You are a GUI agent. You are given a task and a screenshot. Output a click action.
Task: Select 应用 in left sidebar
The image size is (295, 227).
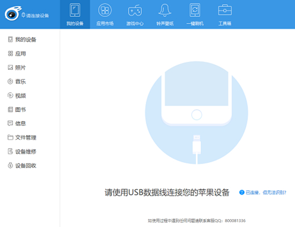pos(20,54)
